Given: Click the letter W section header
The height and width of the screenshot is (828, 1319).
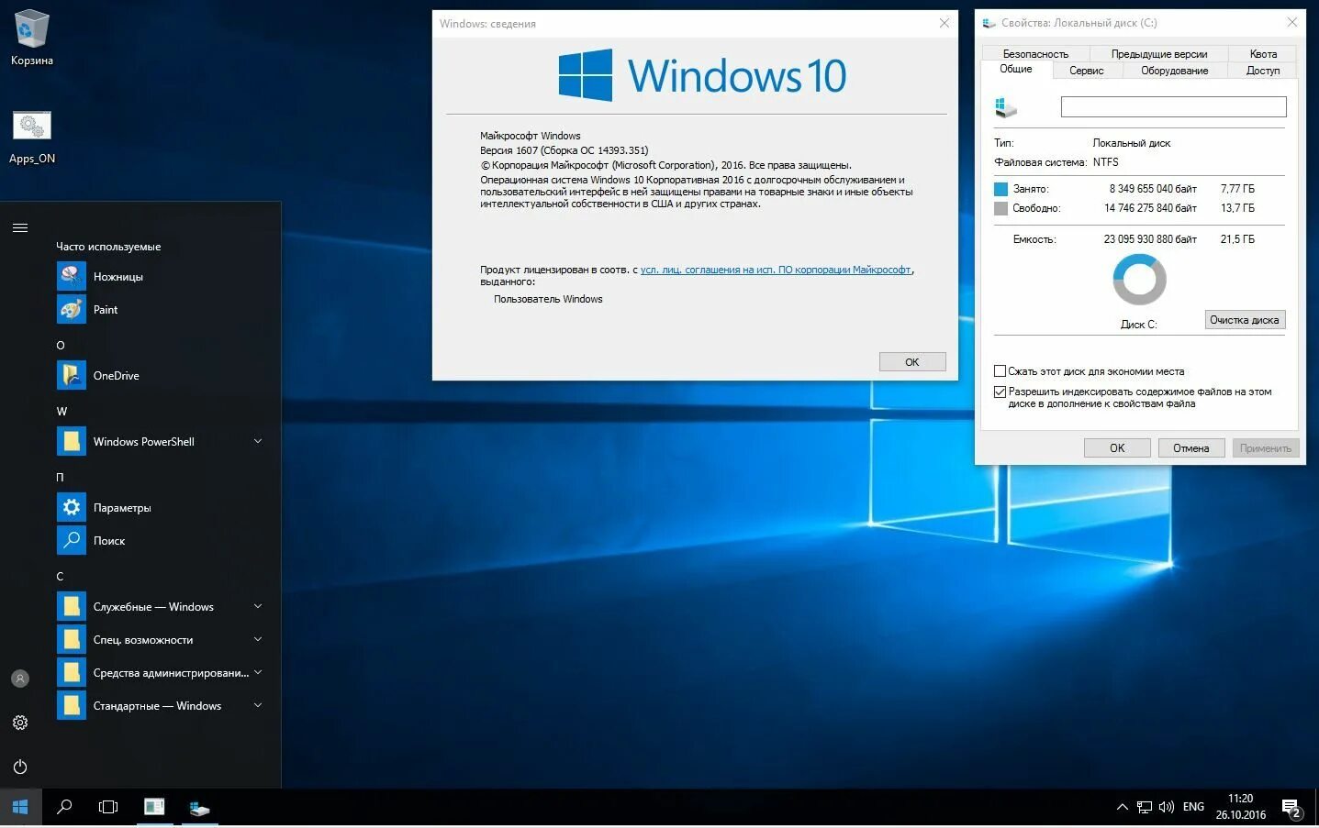Looking at the screenshot, I should pyautogui.click(x=61, y=412).
